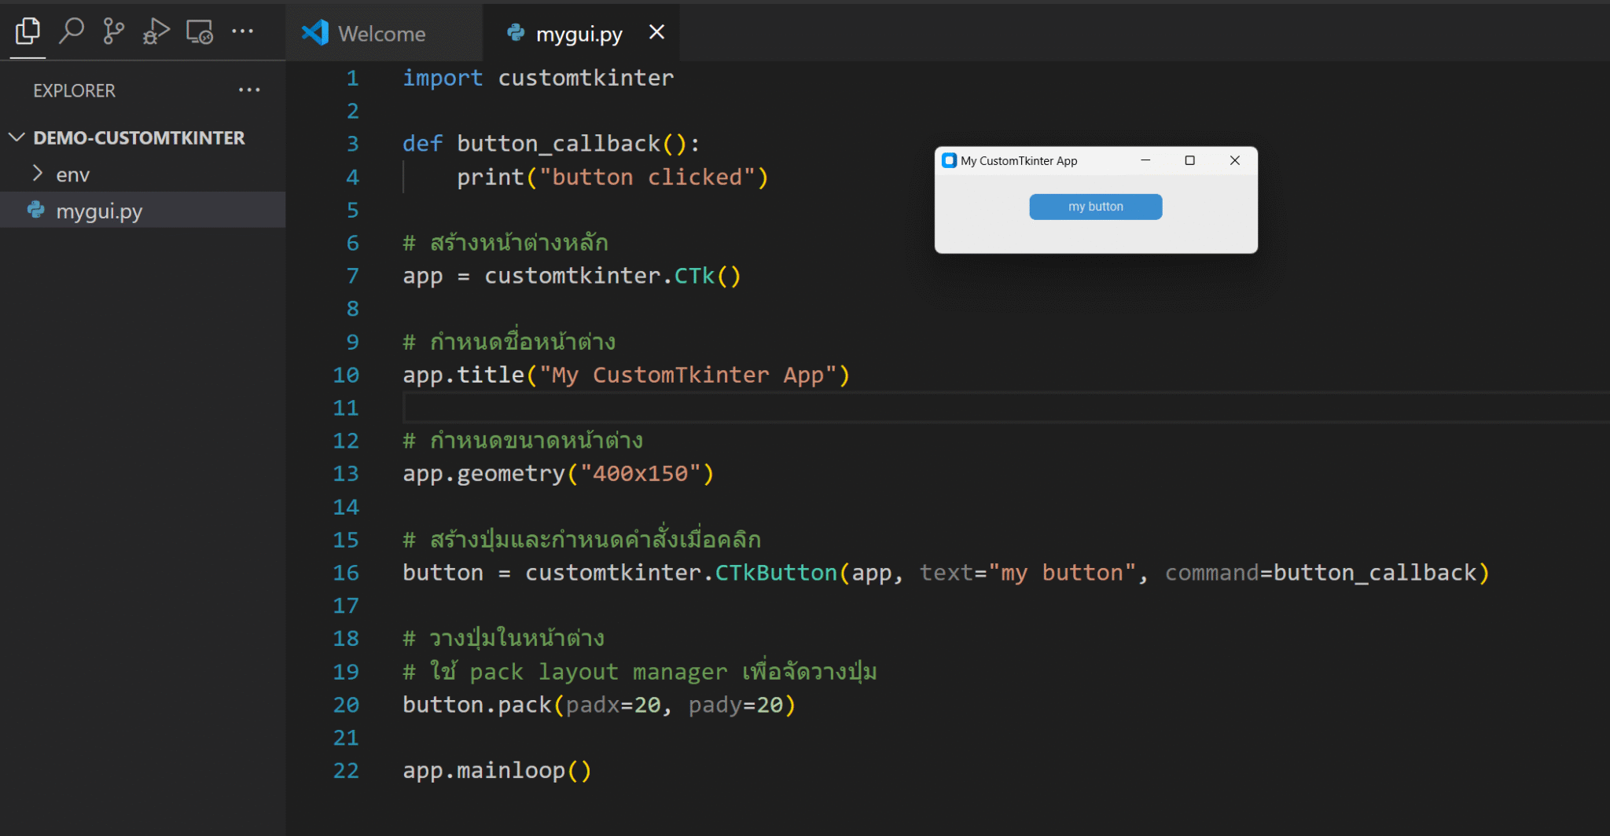Image resolution: width=1610 pixels, height=836 pixels.
Task: Expand the env folder
Action: (x=37, y=173)
